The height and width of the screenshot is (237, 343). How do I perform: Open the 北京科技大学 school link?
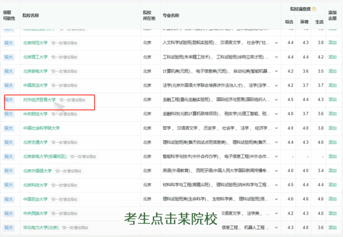point(35,185)
